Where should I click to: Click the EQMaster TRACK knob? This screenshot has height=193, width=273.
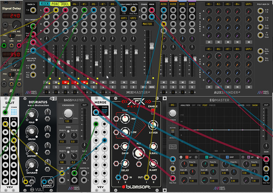[x=173, y=113]
